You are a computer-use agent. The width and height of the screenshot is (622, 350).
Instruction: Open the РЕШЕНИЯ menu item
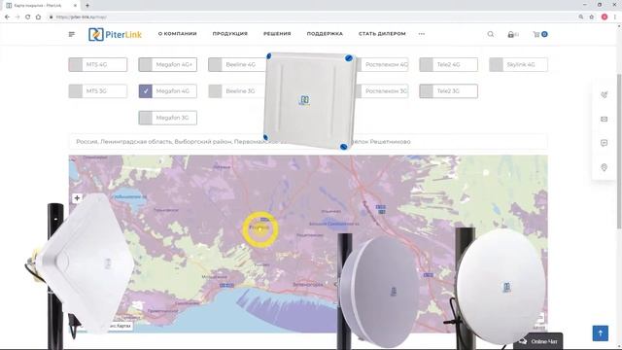click(x=277, y=34)
